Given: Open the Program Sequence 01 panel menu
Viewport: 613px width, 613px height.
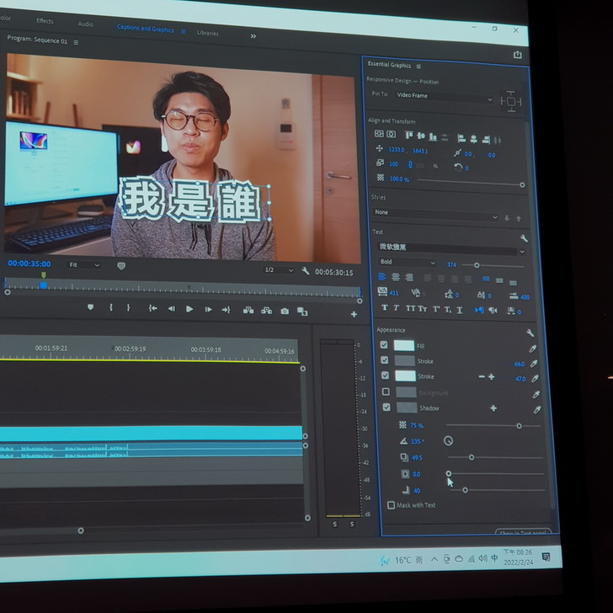Looking at the screenshot, I should pyautogui.click(x=77, y=42).
